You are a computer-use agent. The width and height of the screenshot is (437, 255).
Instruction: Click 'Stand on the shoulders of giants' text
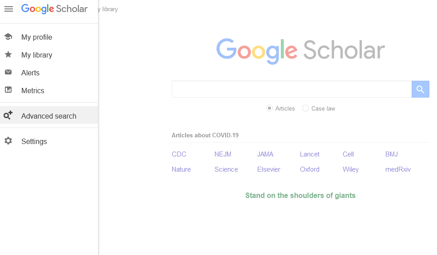point(300,196)
